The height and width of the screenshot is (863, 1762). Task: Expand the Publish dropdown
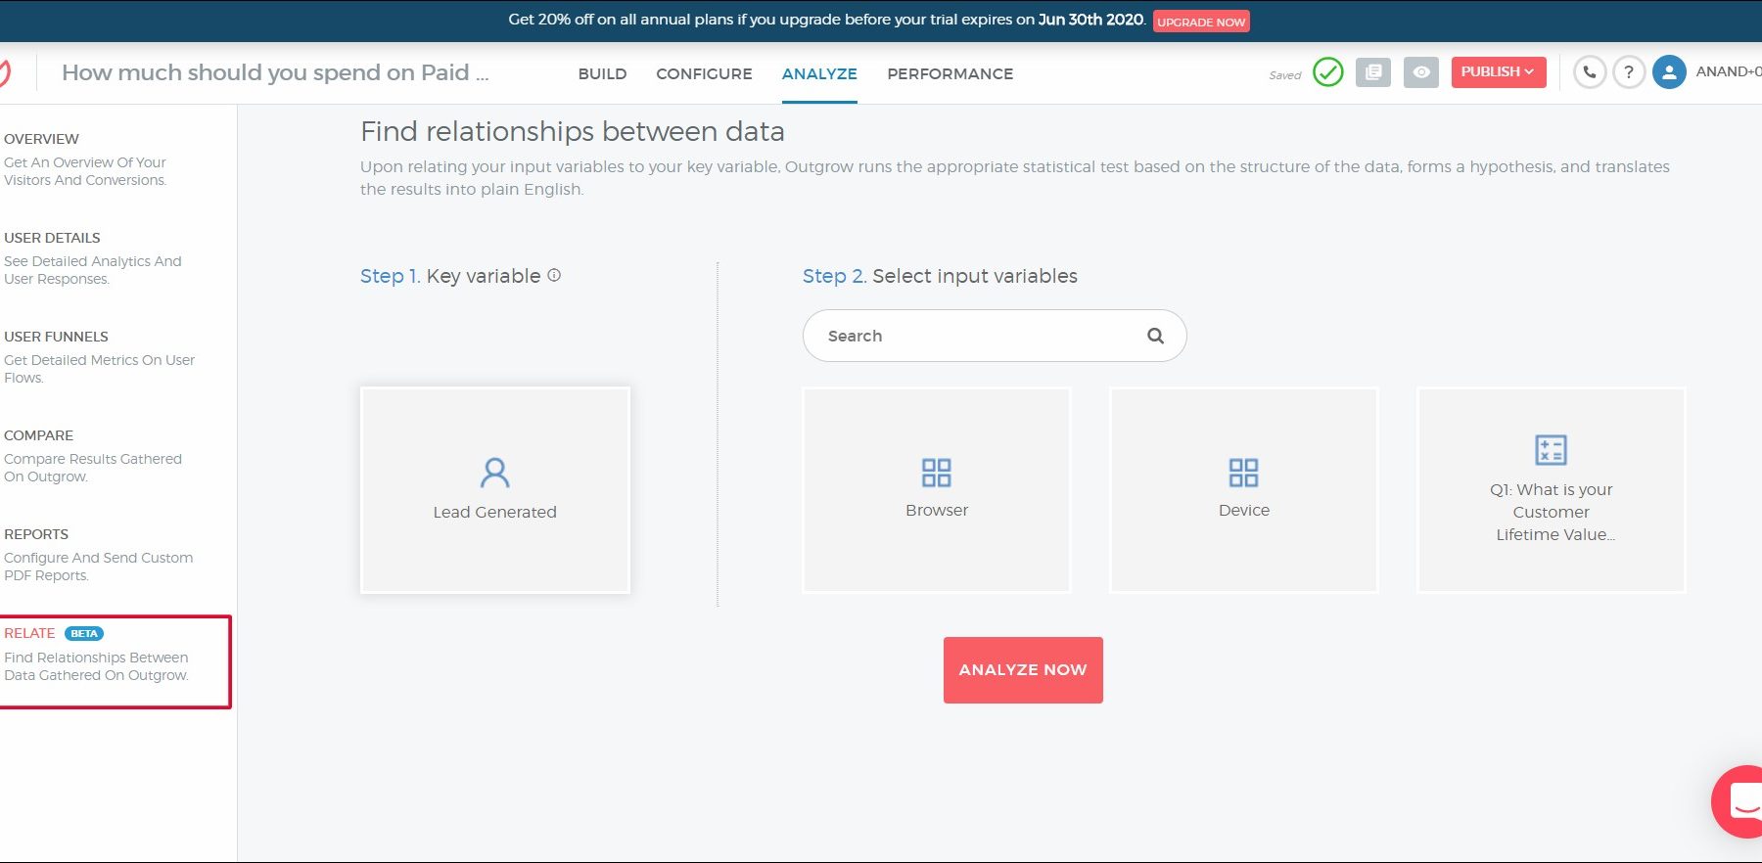(1498, 72)
